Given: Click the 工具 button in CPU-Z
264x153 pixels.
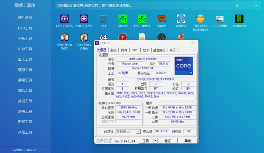Looking at the screenshot, I should coord(146,141).
